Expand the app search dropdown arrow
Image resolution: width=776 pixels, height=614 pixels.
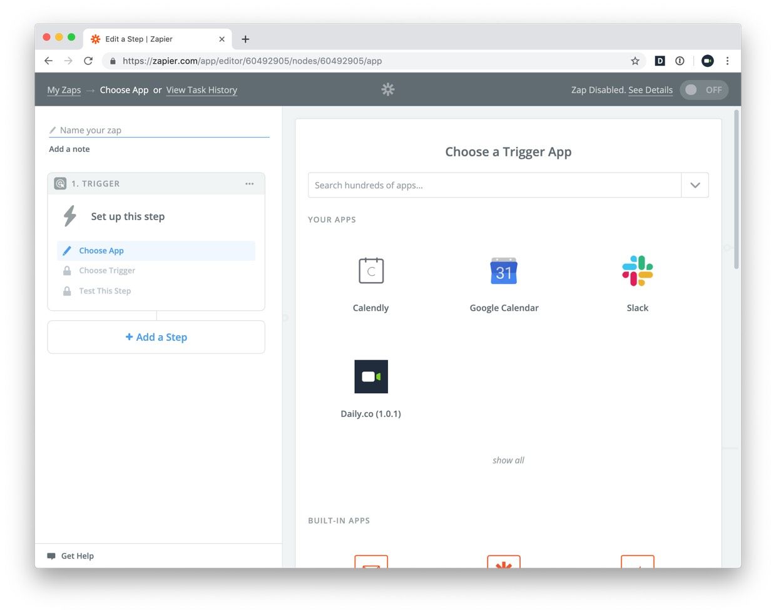695,185
